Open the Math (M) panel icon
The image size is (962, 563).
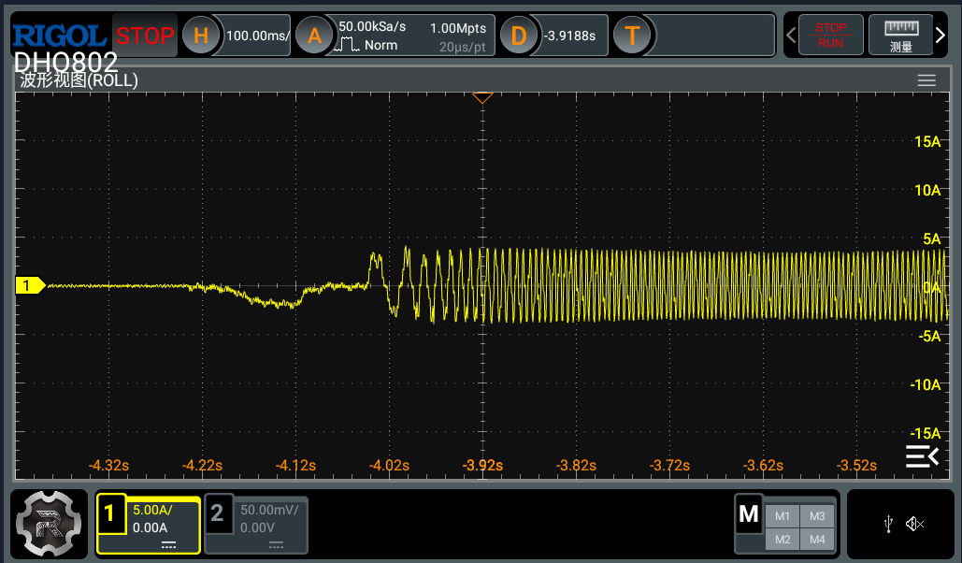(x=749, y=514)
